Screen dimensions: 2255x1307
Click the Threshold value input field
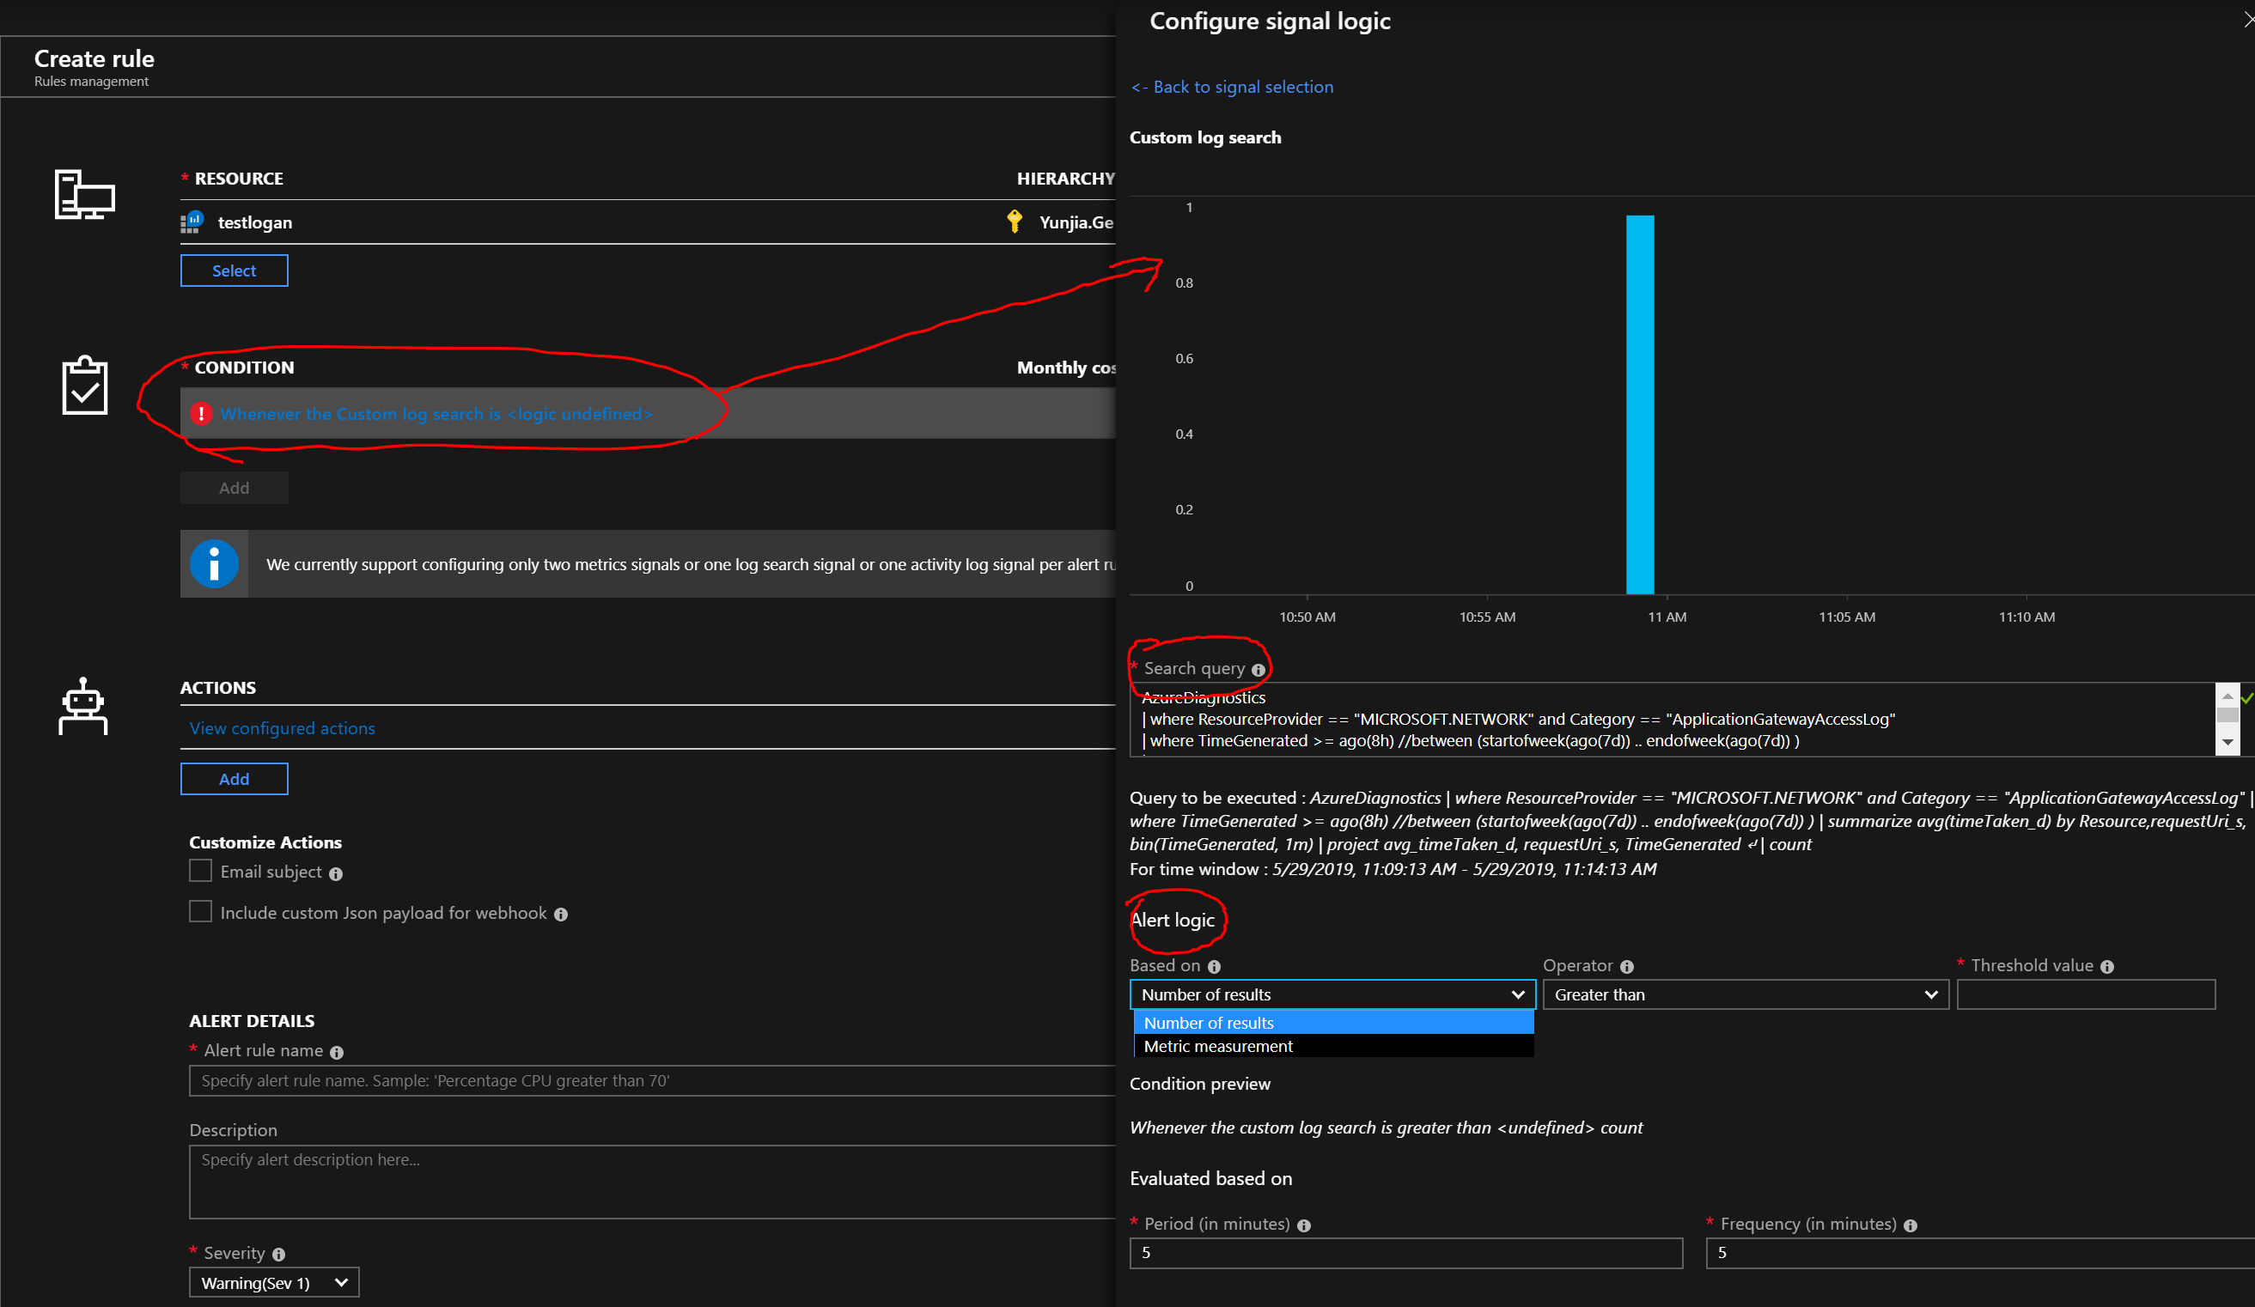[x=2086, y=994]
